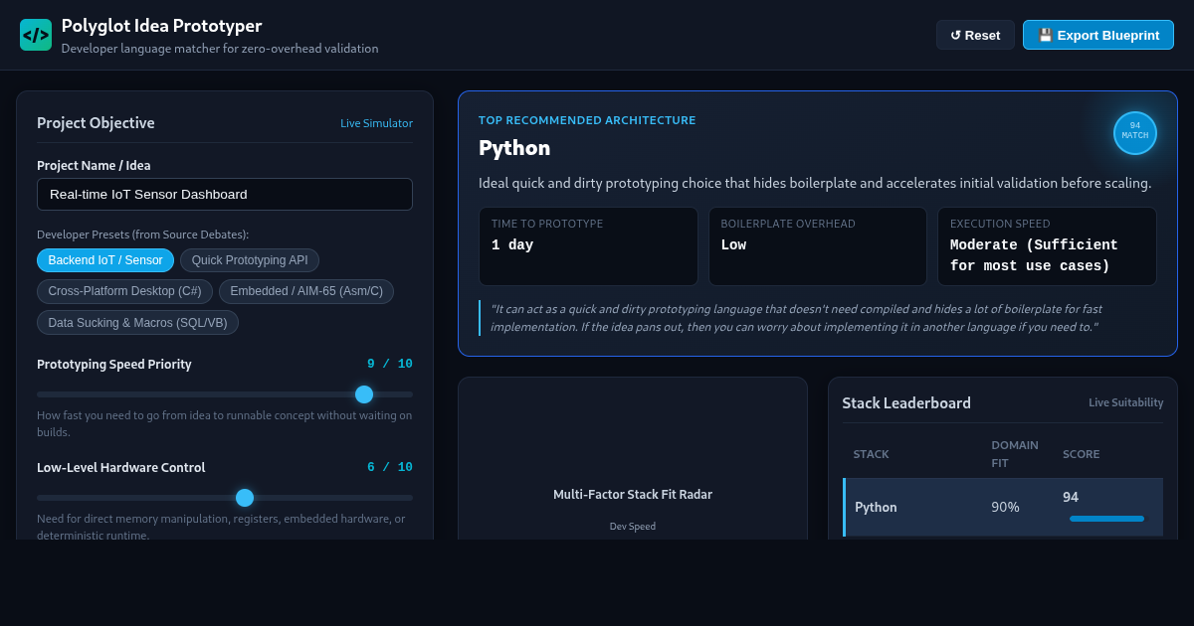
Task: Click the Python row in Stack Leaderboard
Action: pyautogui.click(x=1003, y=507)
